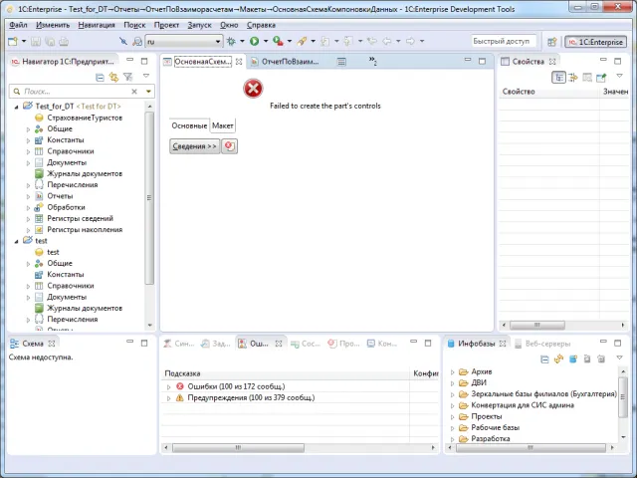Screen dimensions: 637x478
Task: Open the Навигация menu
Action: 97,25
